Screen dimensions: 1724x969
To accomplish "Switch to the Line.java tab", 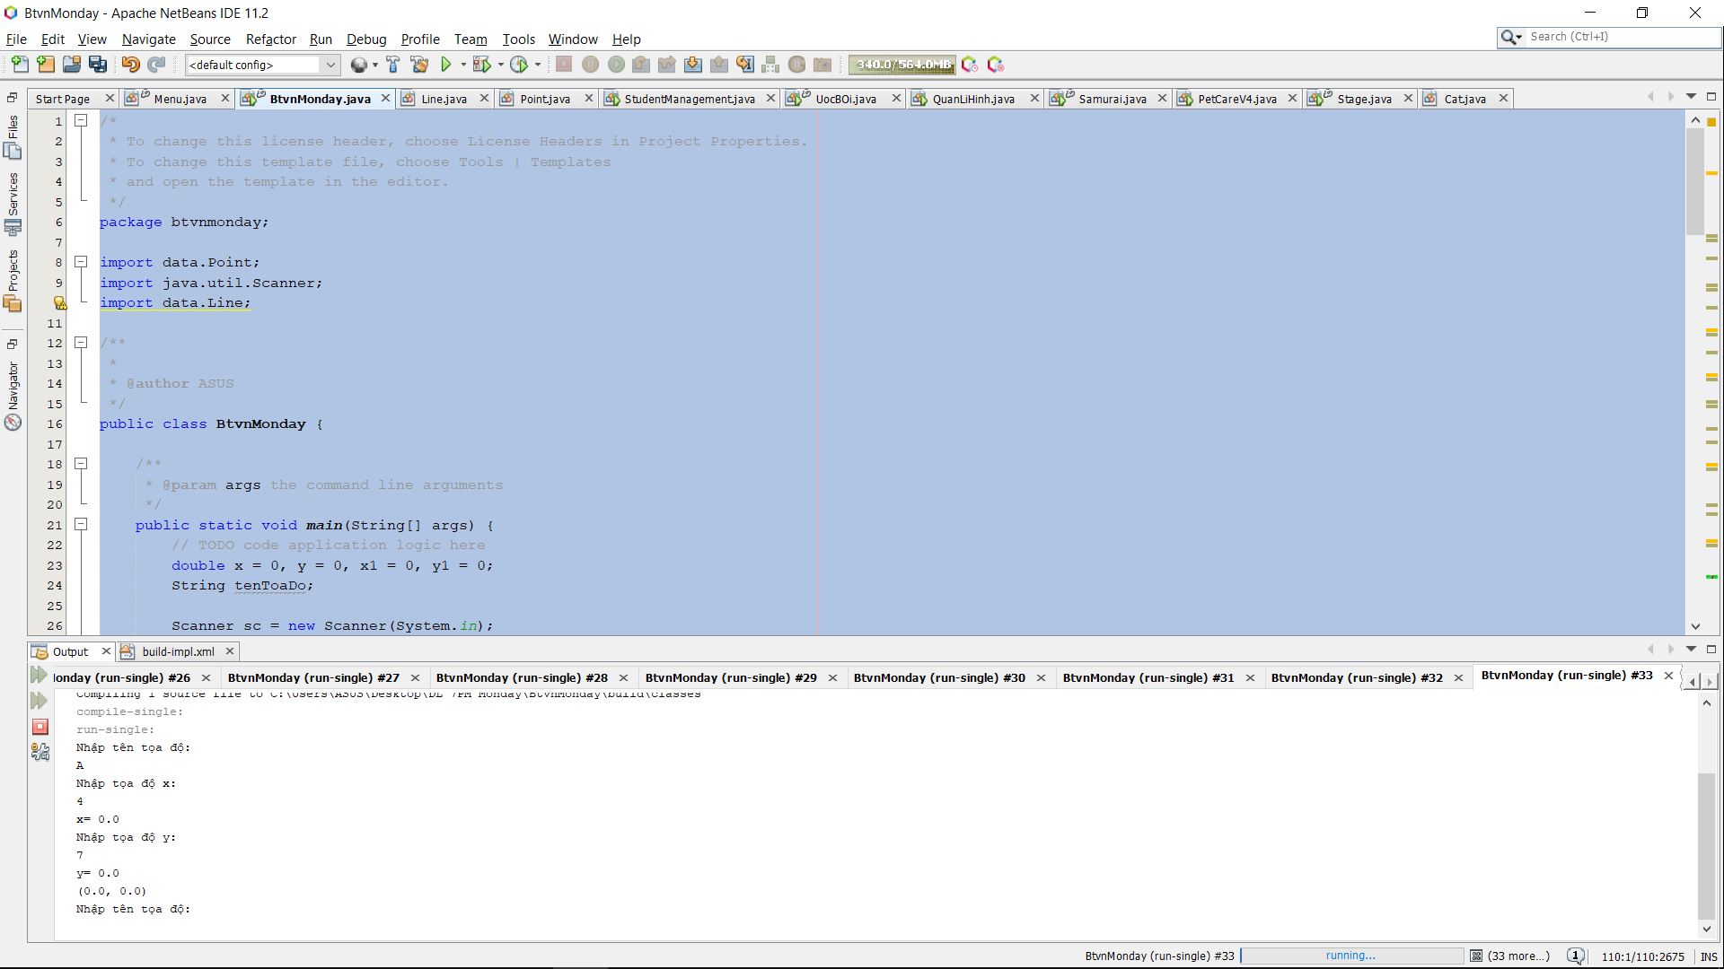I will 444,99.
